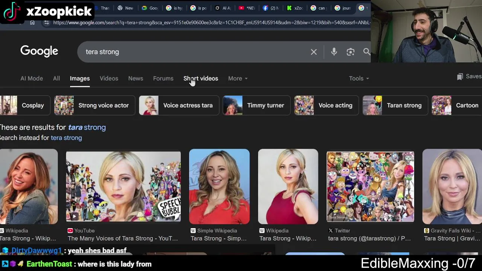The image size is (482, 271).
Task: Switch to the 'can' Google tab
Action: [319, 8]
